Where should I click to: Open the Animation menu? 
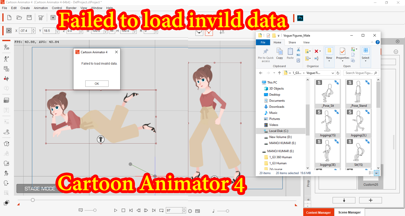(41, 8)
